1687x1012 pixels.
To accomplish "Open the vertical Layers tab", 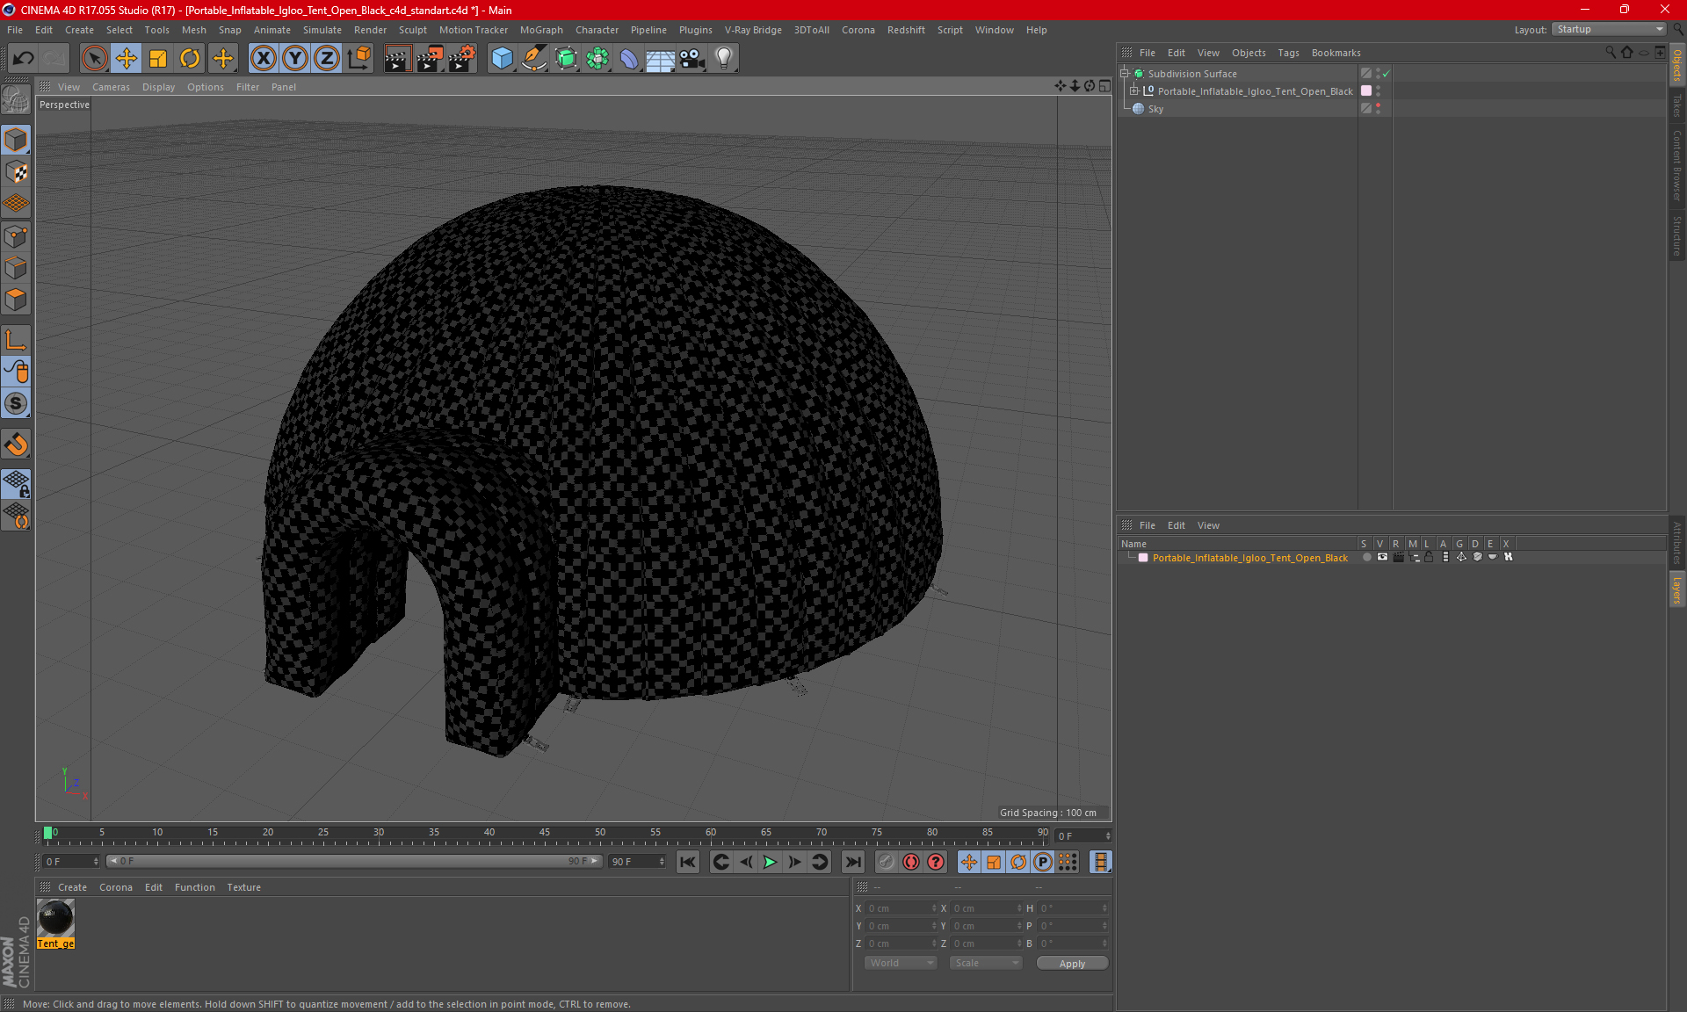I will pyautogui.click(x=1676, y=589).
